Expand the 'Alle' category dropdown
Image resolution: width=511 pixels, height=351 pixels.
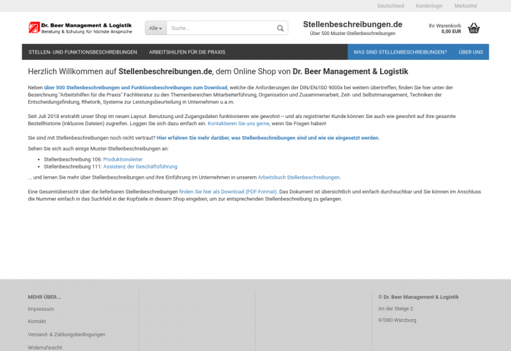[x=156, y=28]
